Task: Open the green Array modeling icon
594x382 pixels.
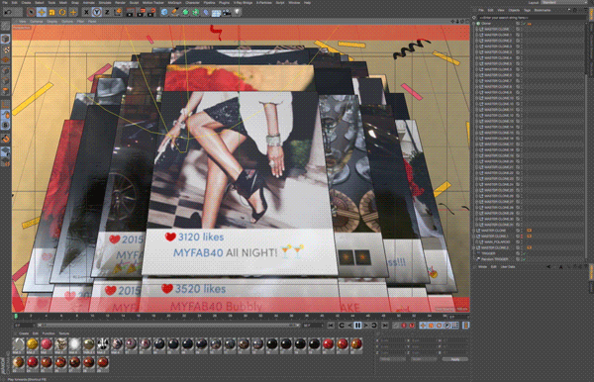Action: (x=195, y=12)
